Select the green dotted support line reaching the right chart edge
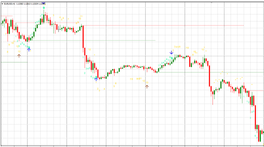Viewport: 264px width, 147px height. point(210,72)
